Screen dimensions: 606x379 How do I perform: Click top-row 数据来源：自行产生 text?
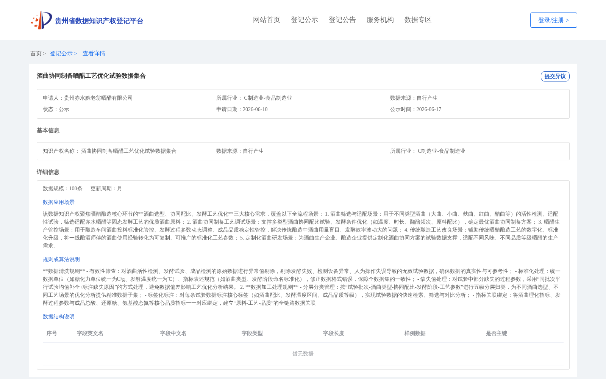(414, 98)
